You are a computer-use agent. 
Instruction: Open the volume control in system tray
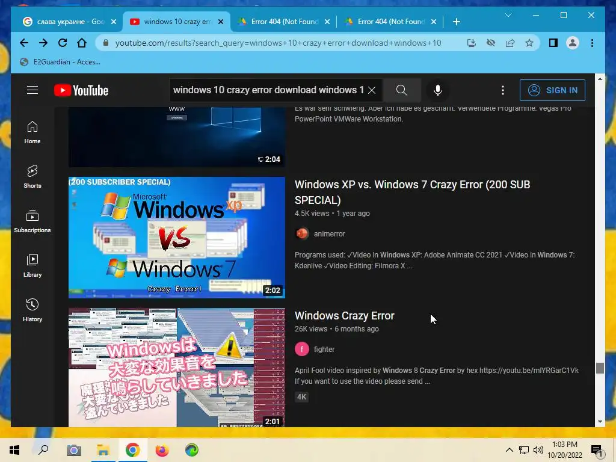coord(538,450)
